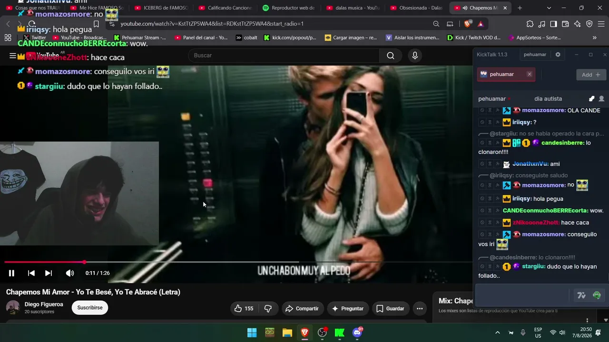
Task: Close the 'Chapemos Mi' browser tab
Action: [505, 8]
